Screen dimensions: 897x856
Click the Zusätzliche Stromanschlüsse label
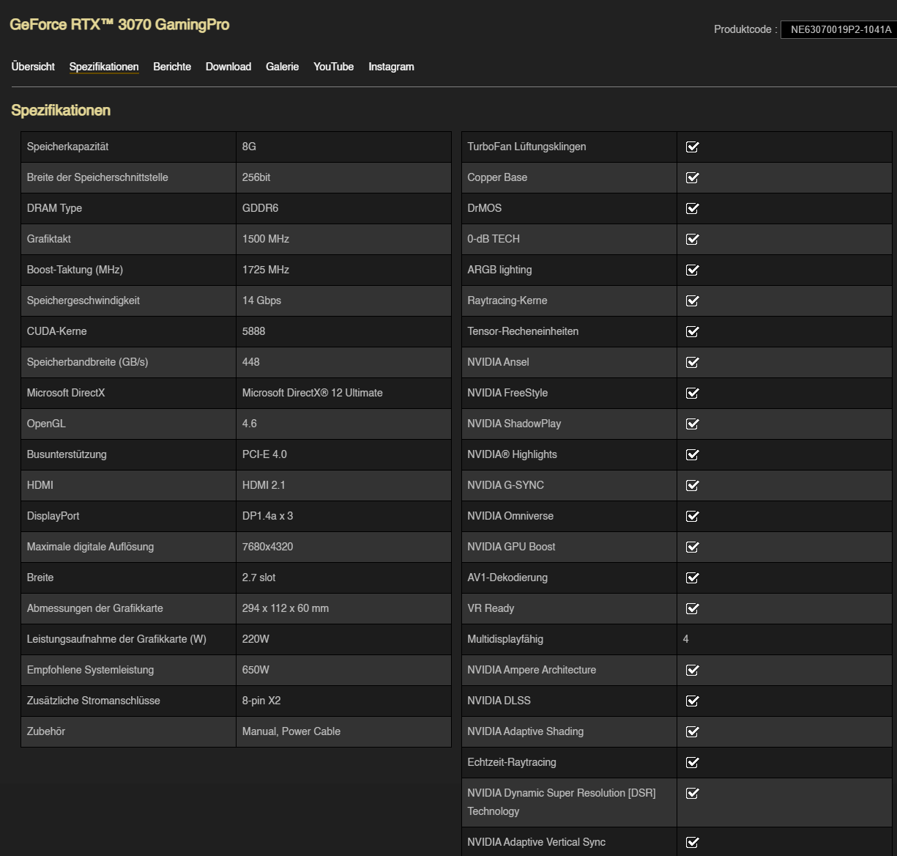click(x=94, y=701)
